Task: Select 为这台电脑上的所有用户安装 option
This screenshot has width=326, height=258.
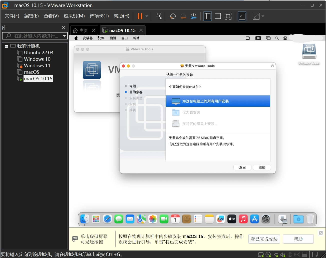Action: [218, 101]
